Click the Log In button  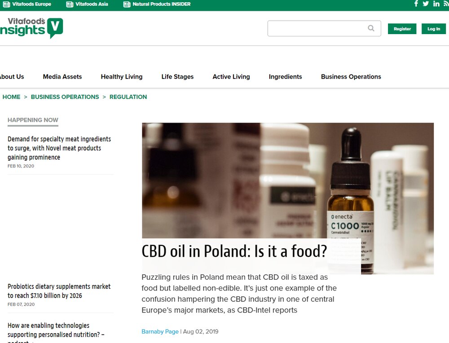[x=434, y=29]
